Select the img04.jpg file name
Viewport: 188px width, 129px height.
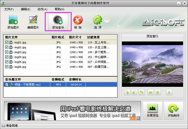coord(20,57)
